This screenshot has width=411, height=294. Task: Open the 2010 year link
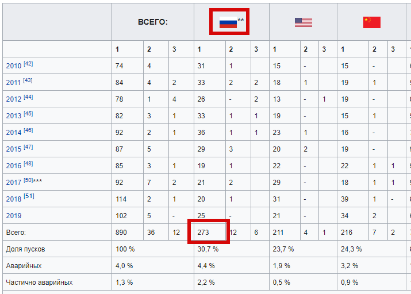[13, 65]
